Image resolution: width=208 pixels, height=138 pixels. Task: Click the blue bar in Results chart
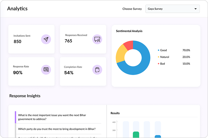(158, 136)
